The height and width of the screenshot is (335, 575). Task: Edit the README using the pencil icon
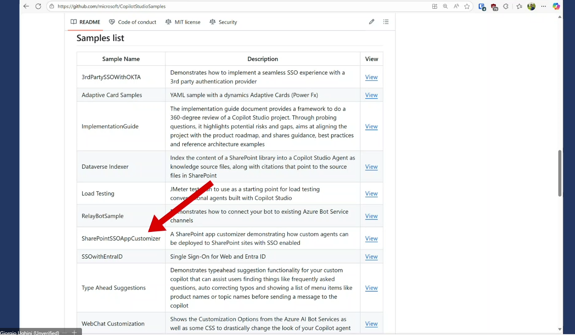[372, 22]
